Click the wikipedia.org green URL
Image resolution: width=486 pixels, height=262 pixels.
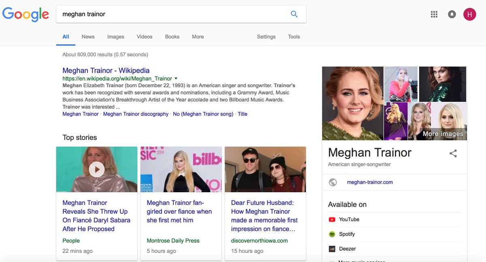(x=117, y=78)
